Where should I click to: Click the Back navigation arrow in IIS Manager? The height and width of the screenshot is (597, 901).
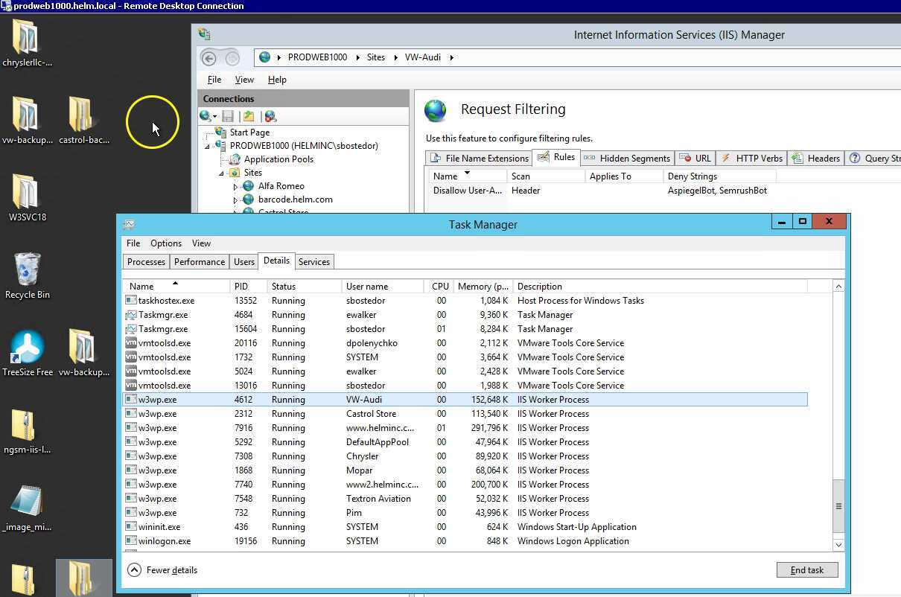point(209,57)
